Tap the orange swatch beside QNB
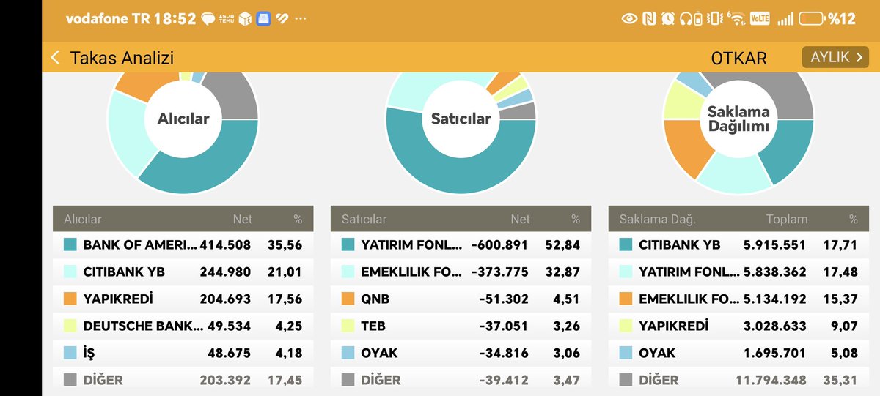 [348, 299]
